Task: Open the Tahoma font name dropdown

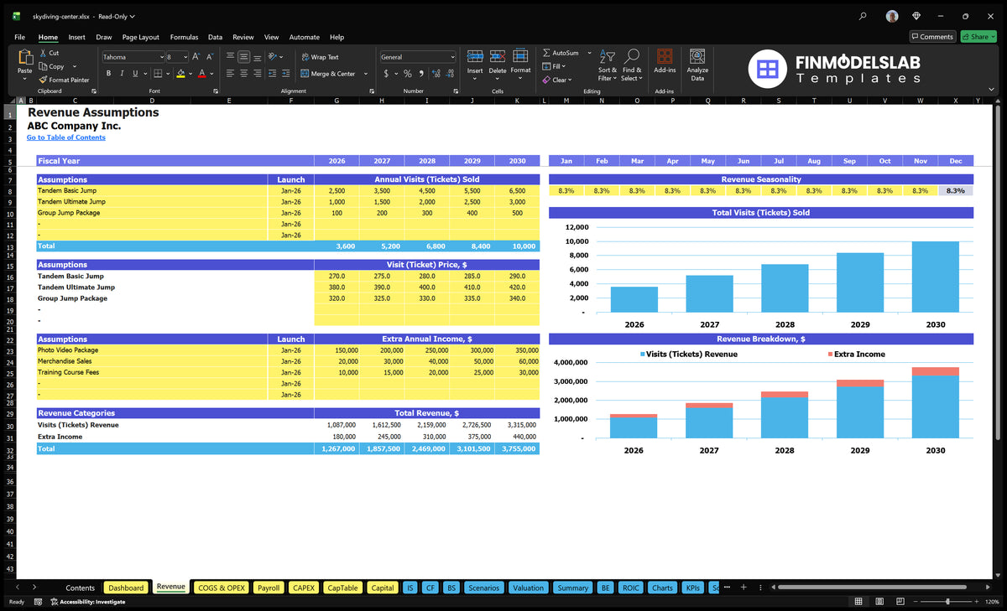Action: (x=160, y=57)
